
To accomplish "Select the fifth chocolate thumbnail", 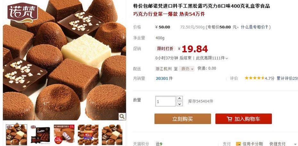I will point(112,135).
